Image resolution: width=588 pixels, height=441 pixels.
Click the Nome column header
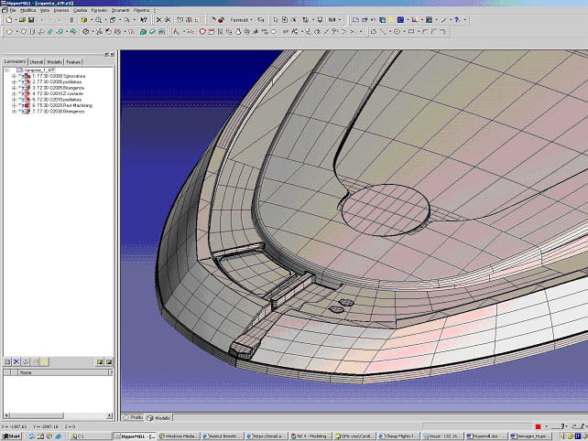[63, 372]
